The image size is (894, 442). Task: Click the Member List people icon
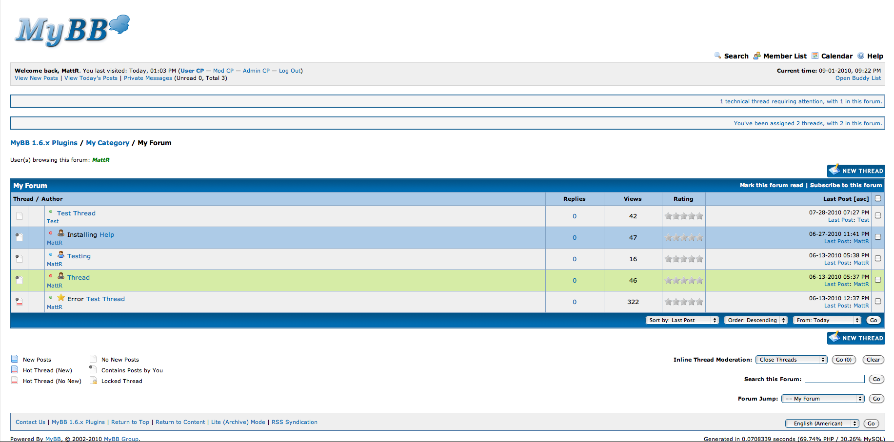tap(757, 56)
